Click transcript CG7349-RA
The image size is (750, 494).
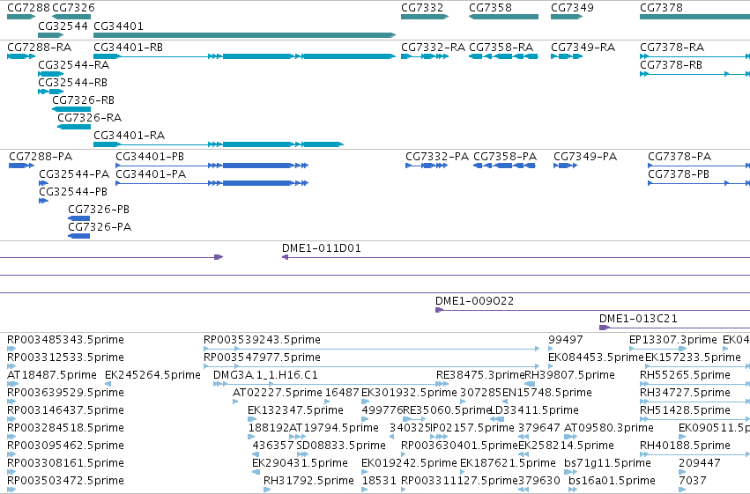pos(583,48)
